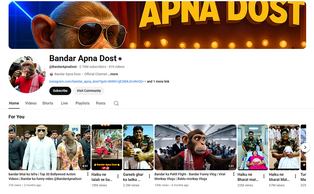Click the '619 videos' count text
Image resolution: width=314 pixels, height=194 pixels.
coord(117,67)
